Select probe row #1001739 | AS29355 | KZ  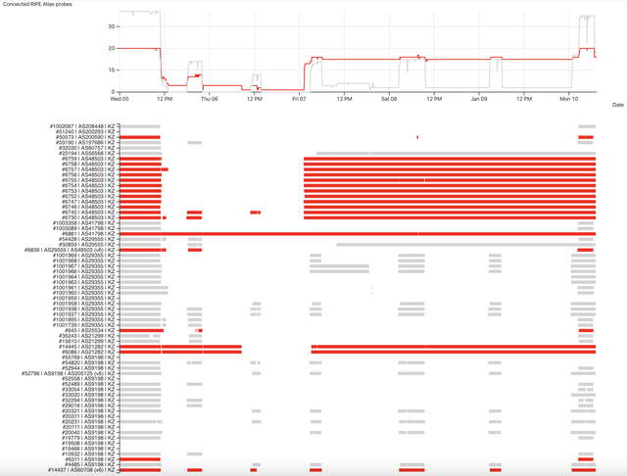pos(83,325)
